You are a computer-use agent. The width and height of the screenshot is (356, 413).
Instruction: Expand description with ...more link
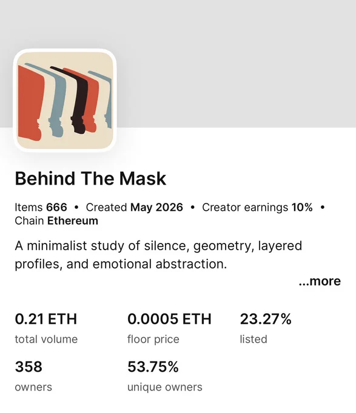(x=320, y=281)
